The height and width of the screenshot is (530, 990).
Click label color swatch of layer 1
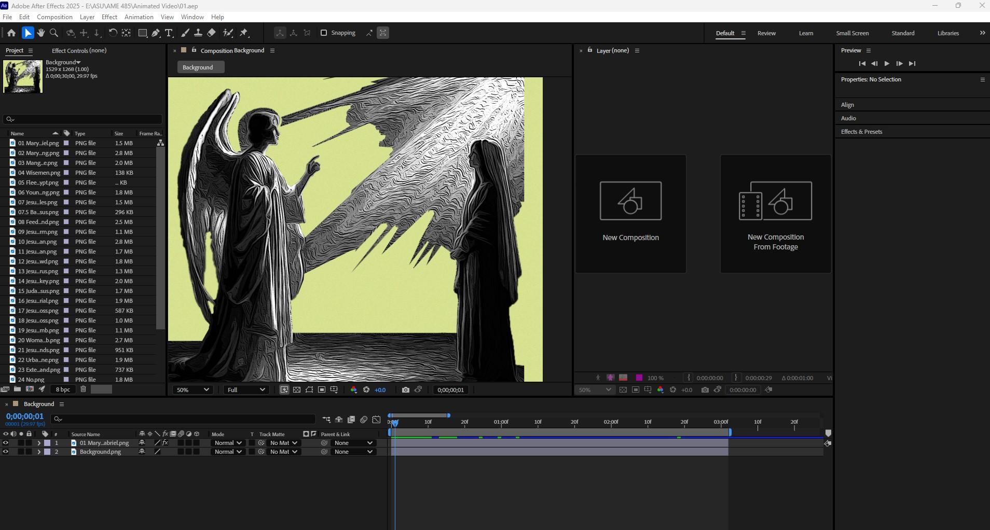pos(47,443)
